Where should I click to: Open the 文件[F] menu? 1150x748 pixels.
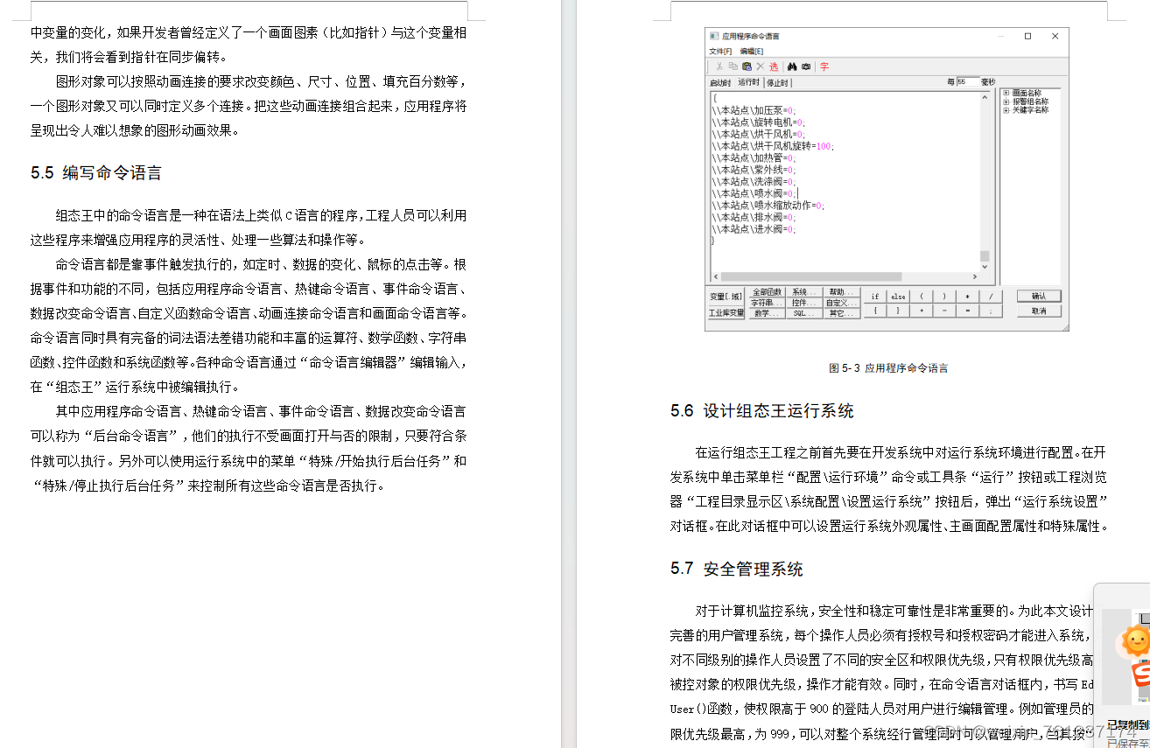pos(720,52)
